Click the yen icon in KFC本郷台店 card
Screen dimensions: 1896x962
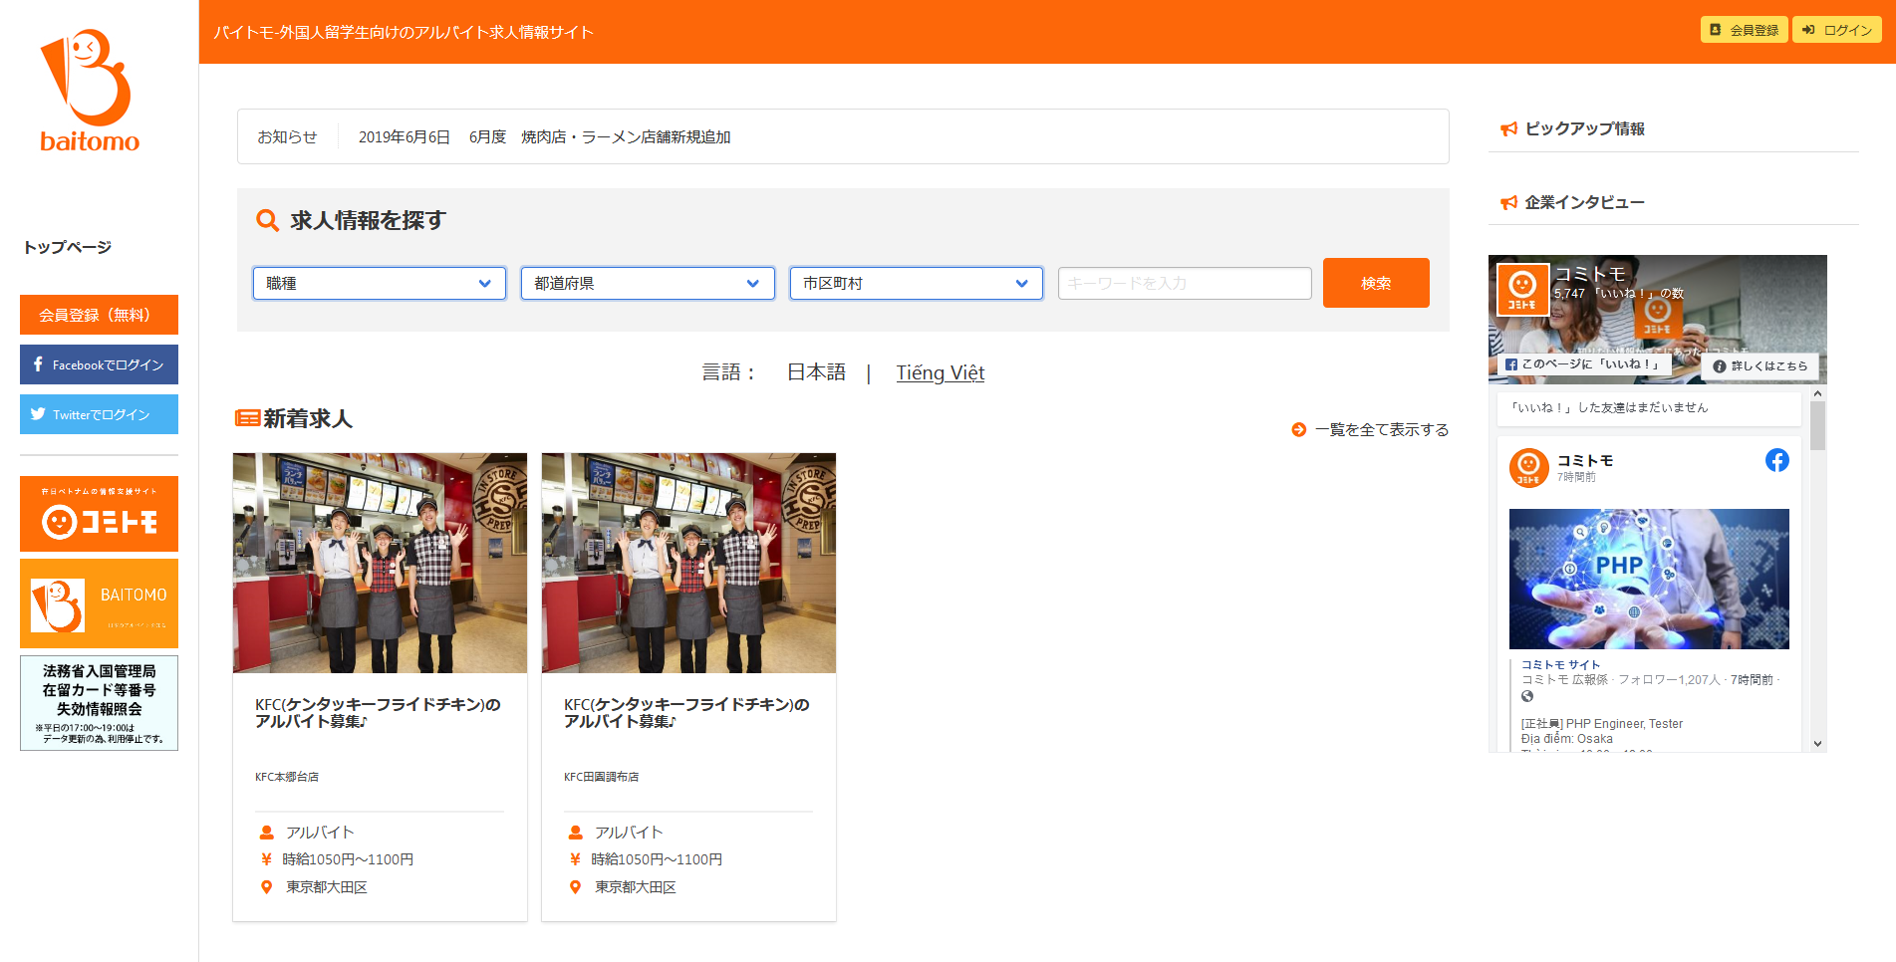tap(266, 859)
